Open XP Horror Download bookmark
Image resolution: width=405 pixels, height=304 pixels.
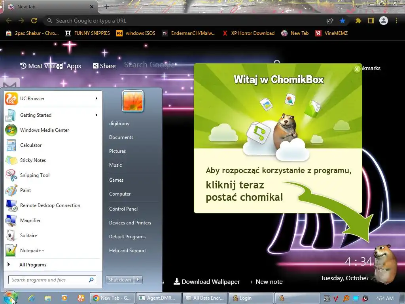point(248,33)
